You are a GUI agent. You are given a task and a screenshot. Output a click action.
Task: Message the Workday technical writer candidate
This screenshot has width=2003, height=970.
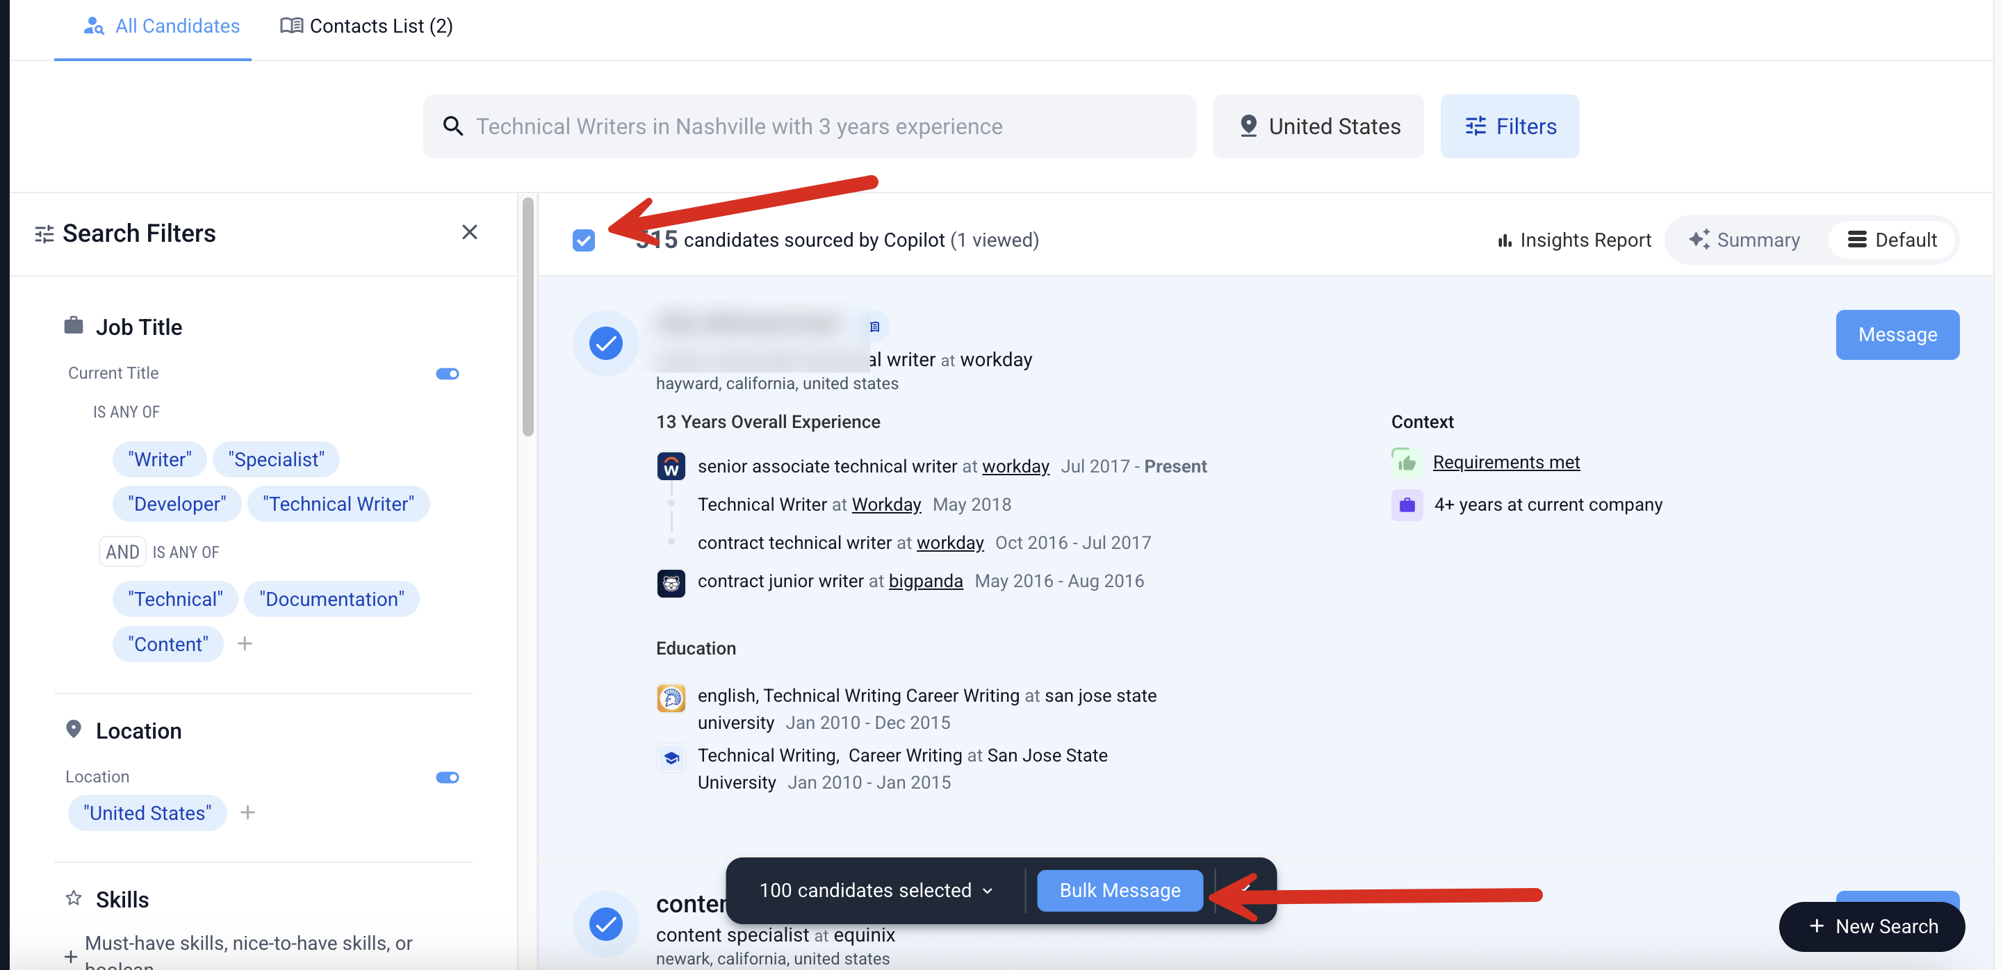point(1897,335)
